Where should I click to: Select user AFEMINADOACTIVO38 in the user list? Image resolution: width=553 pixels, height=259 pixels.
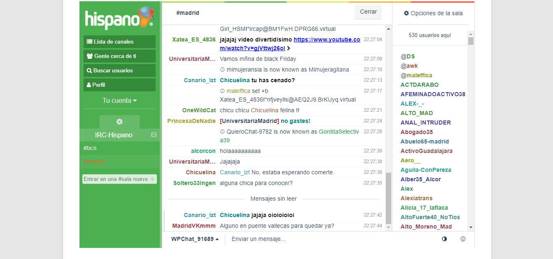(433, 94)
